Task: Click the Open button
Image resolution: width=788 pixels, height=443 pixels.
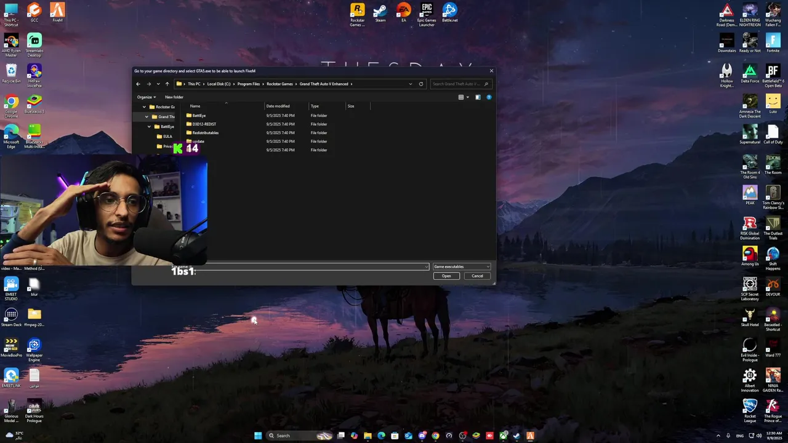Action: click(446, 276)
